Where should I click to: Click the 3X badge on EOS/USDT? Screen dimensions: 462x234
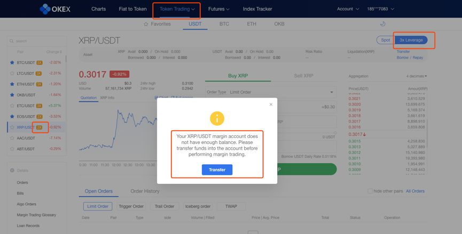tap(40, 117)
